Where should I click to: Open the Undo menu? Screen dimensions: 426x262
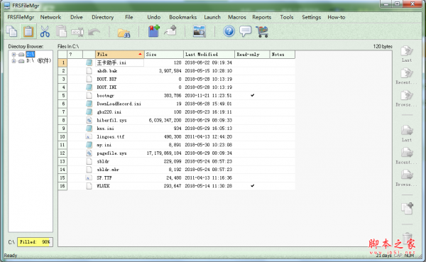(x=154, y=17)
